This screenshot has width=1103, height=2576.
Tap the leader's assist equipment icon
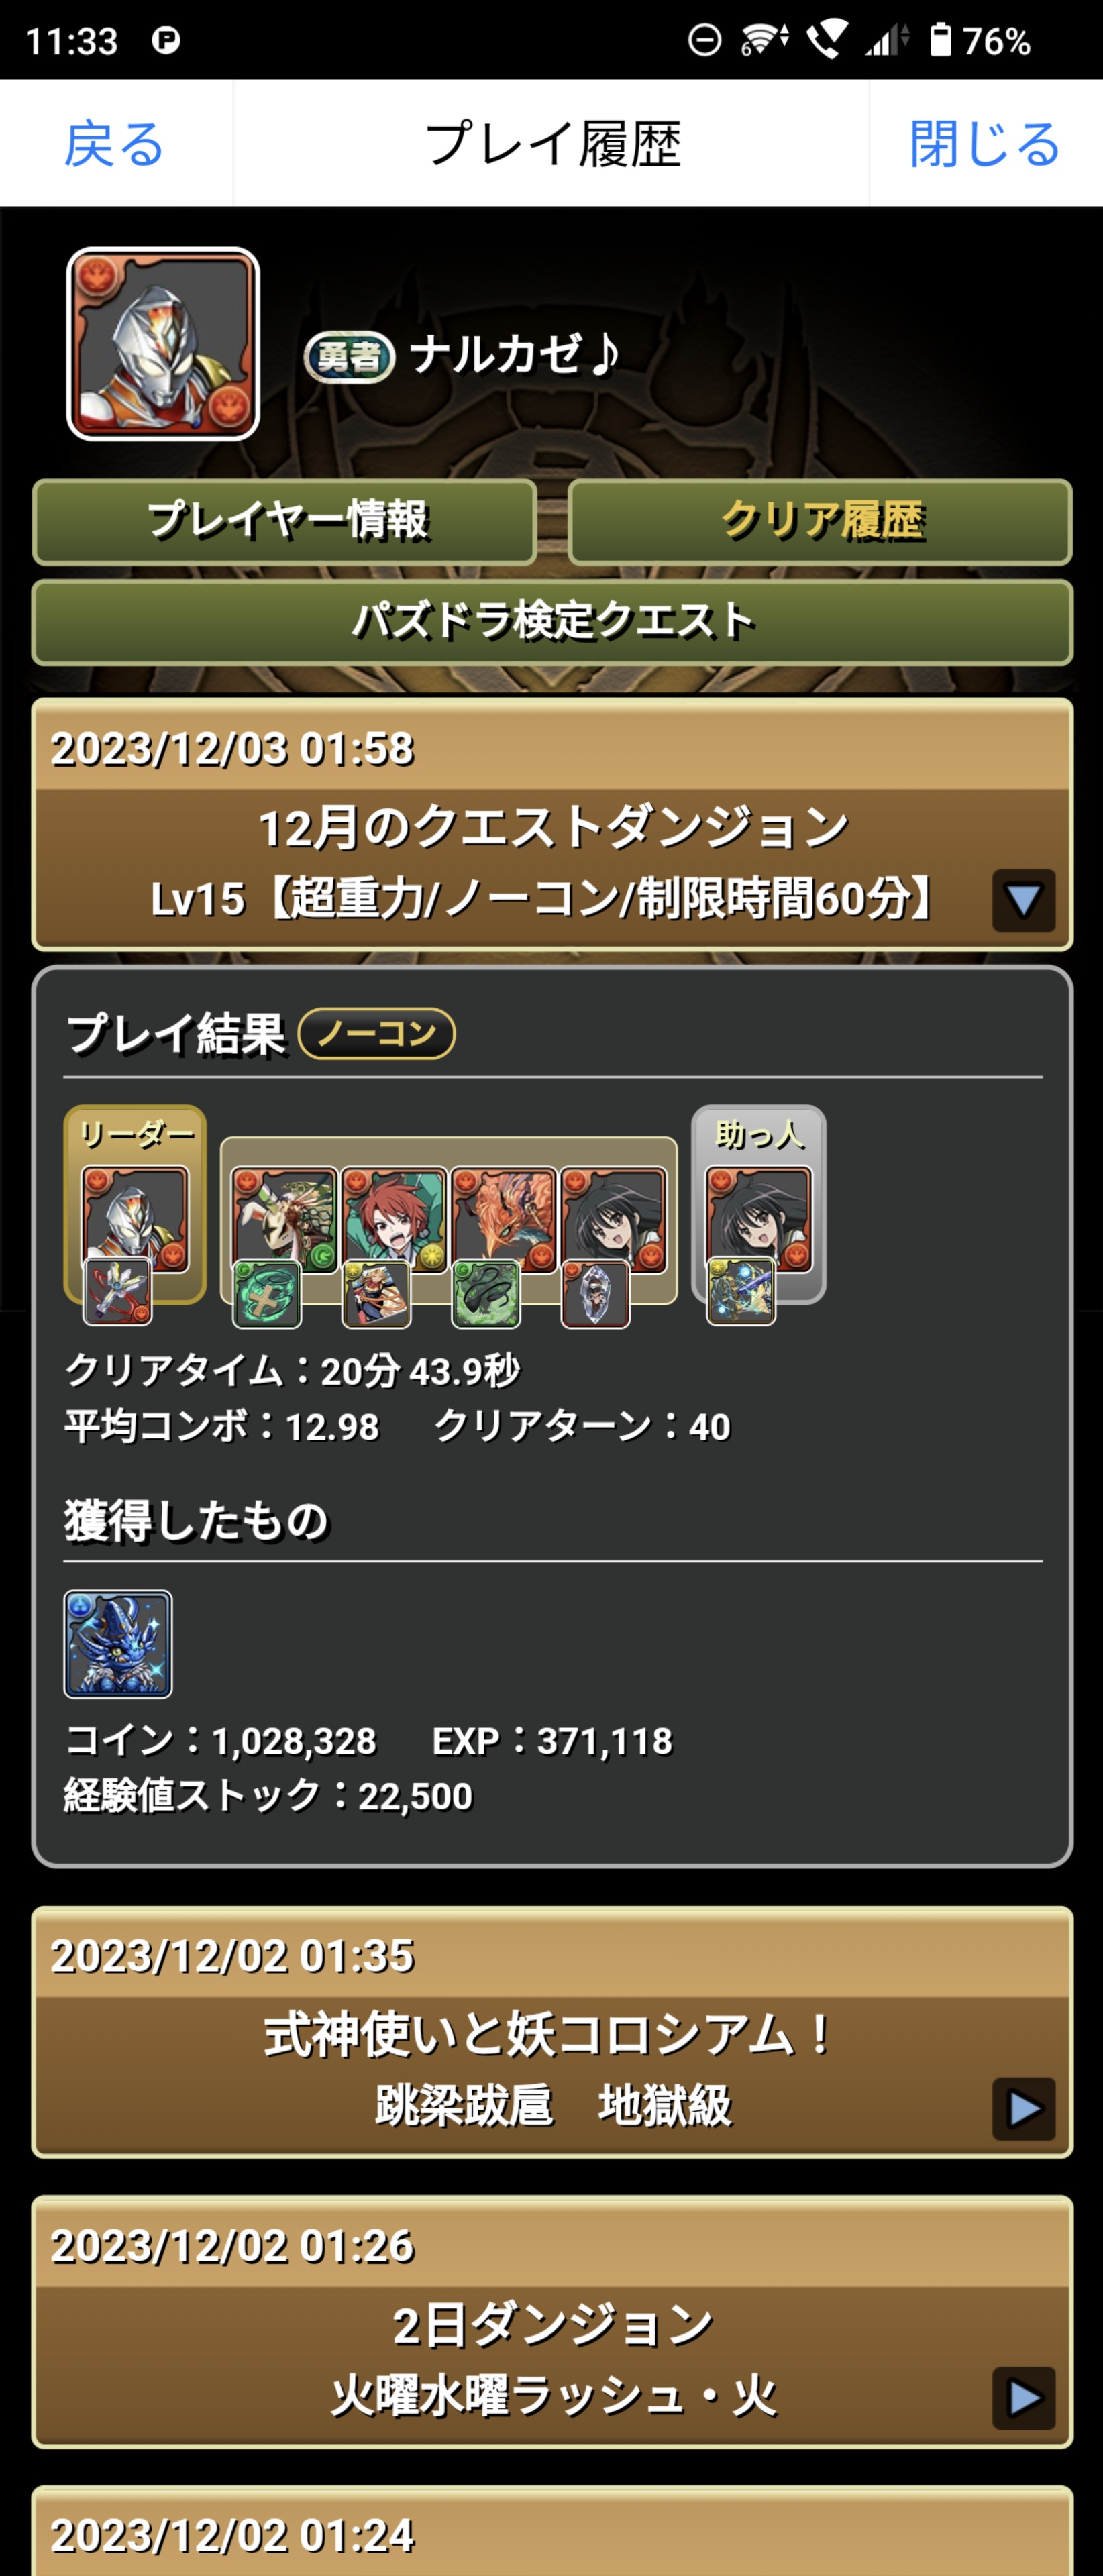pos(117,1291)
